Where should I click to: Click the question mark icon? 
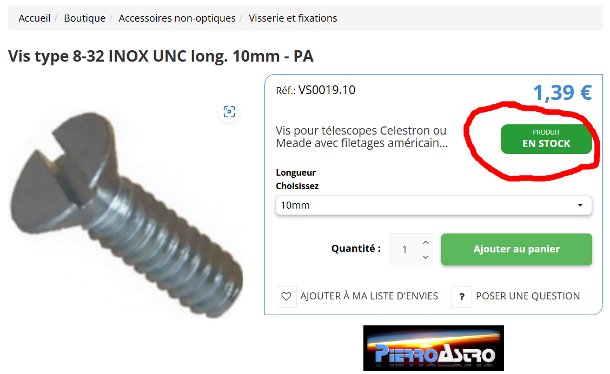click(462, 297)
